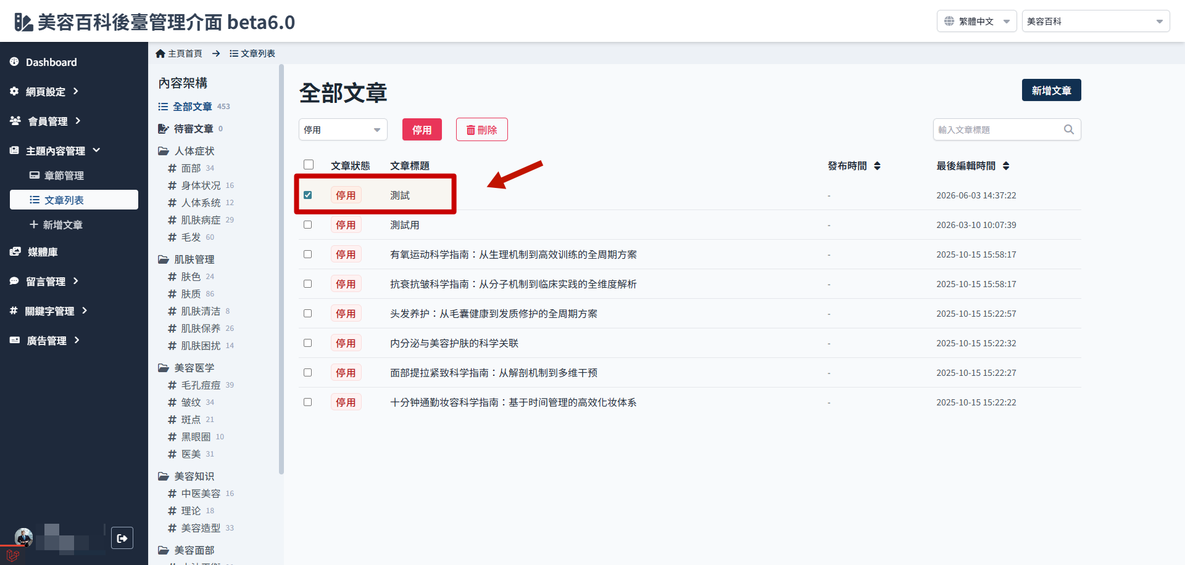1185x565 pixels.
Task: Open the 美容百科 site dropdown
Action: point(1096,21)
